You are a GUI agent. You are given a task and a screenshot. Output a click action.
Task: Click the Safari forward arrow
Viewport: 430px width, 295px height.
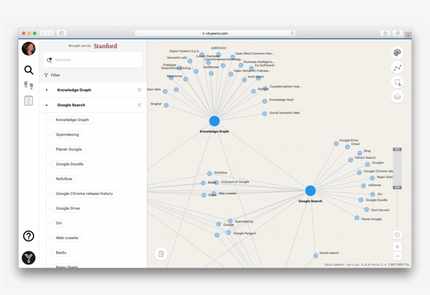[50, 33]
